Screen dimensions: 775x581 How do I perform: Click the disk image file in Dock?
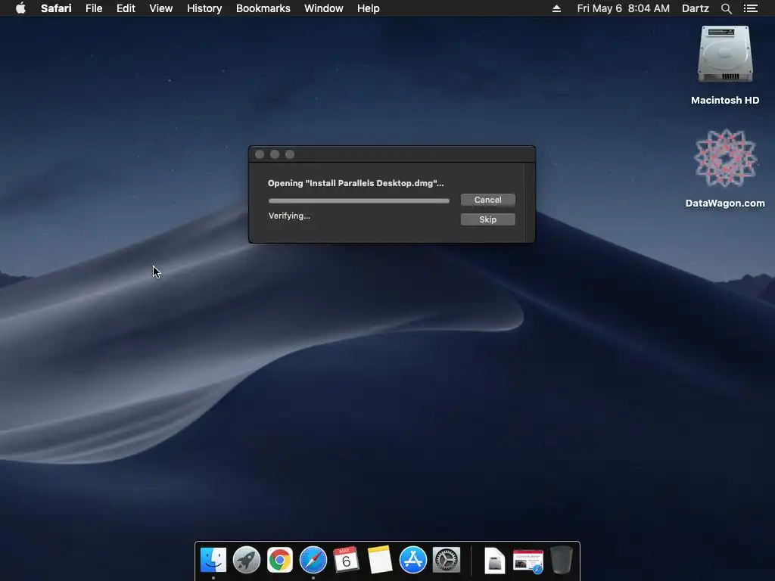click(x=494, y=561)
